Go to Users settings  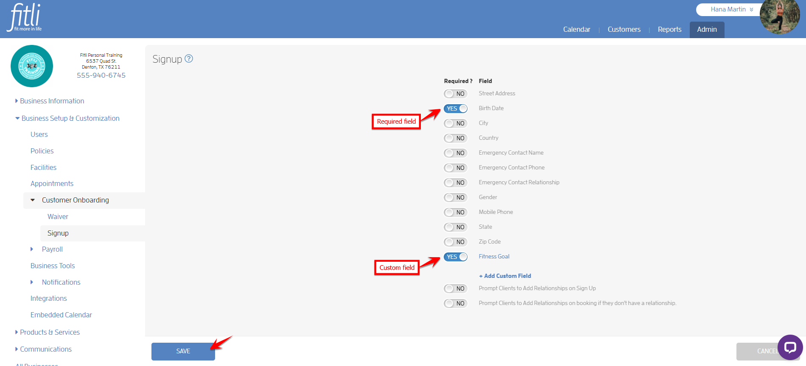coord(39,134)
